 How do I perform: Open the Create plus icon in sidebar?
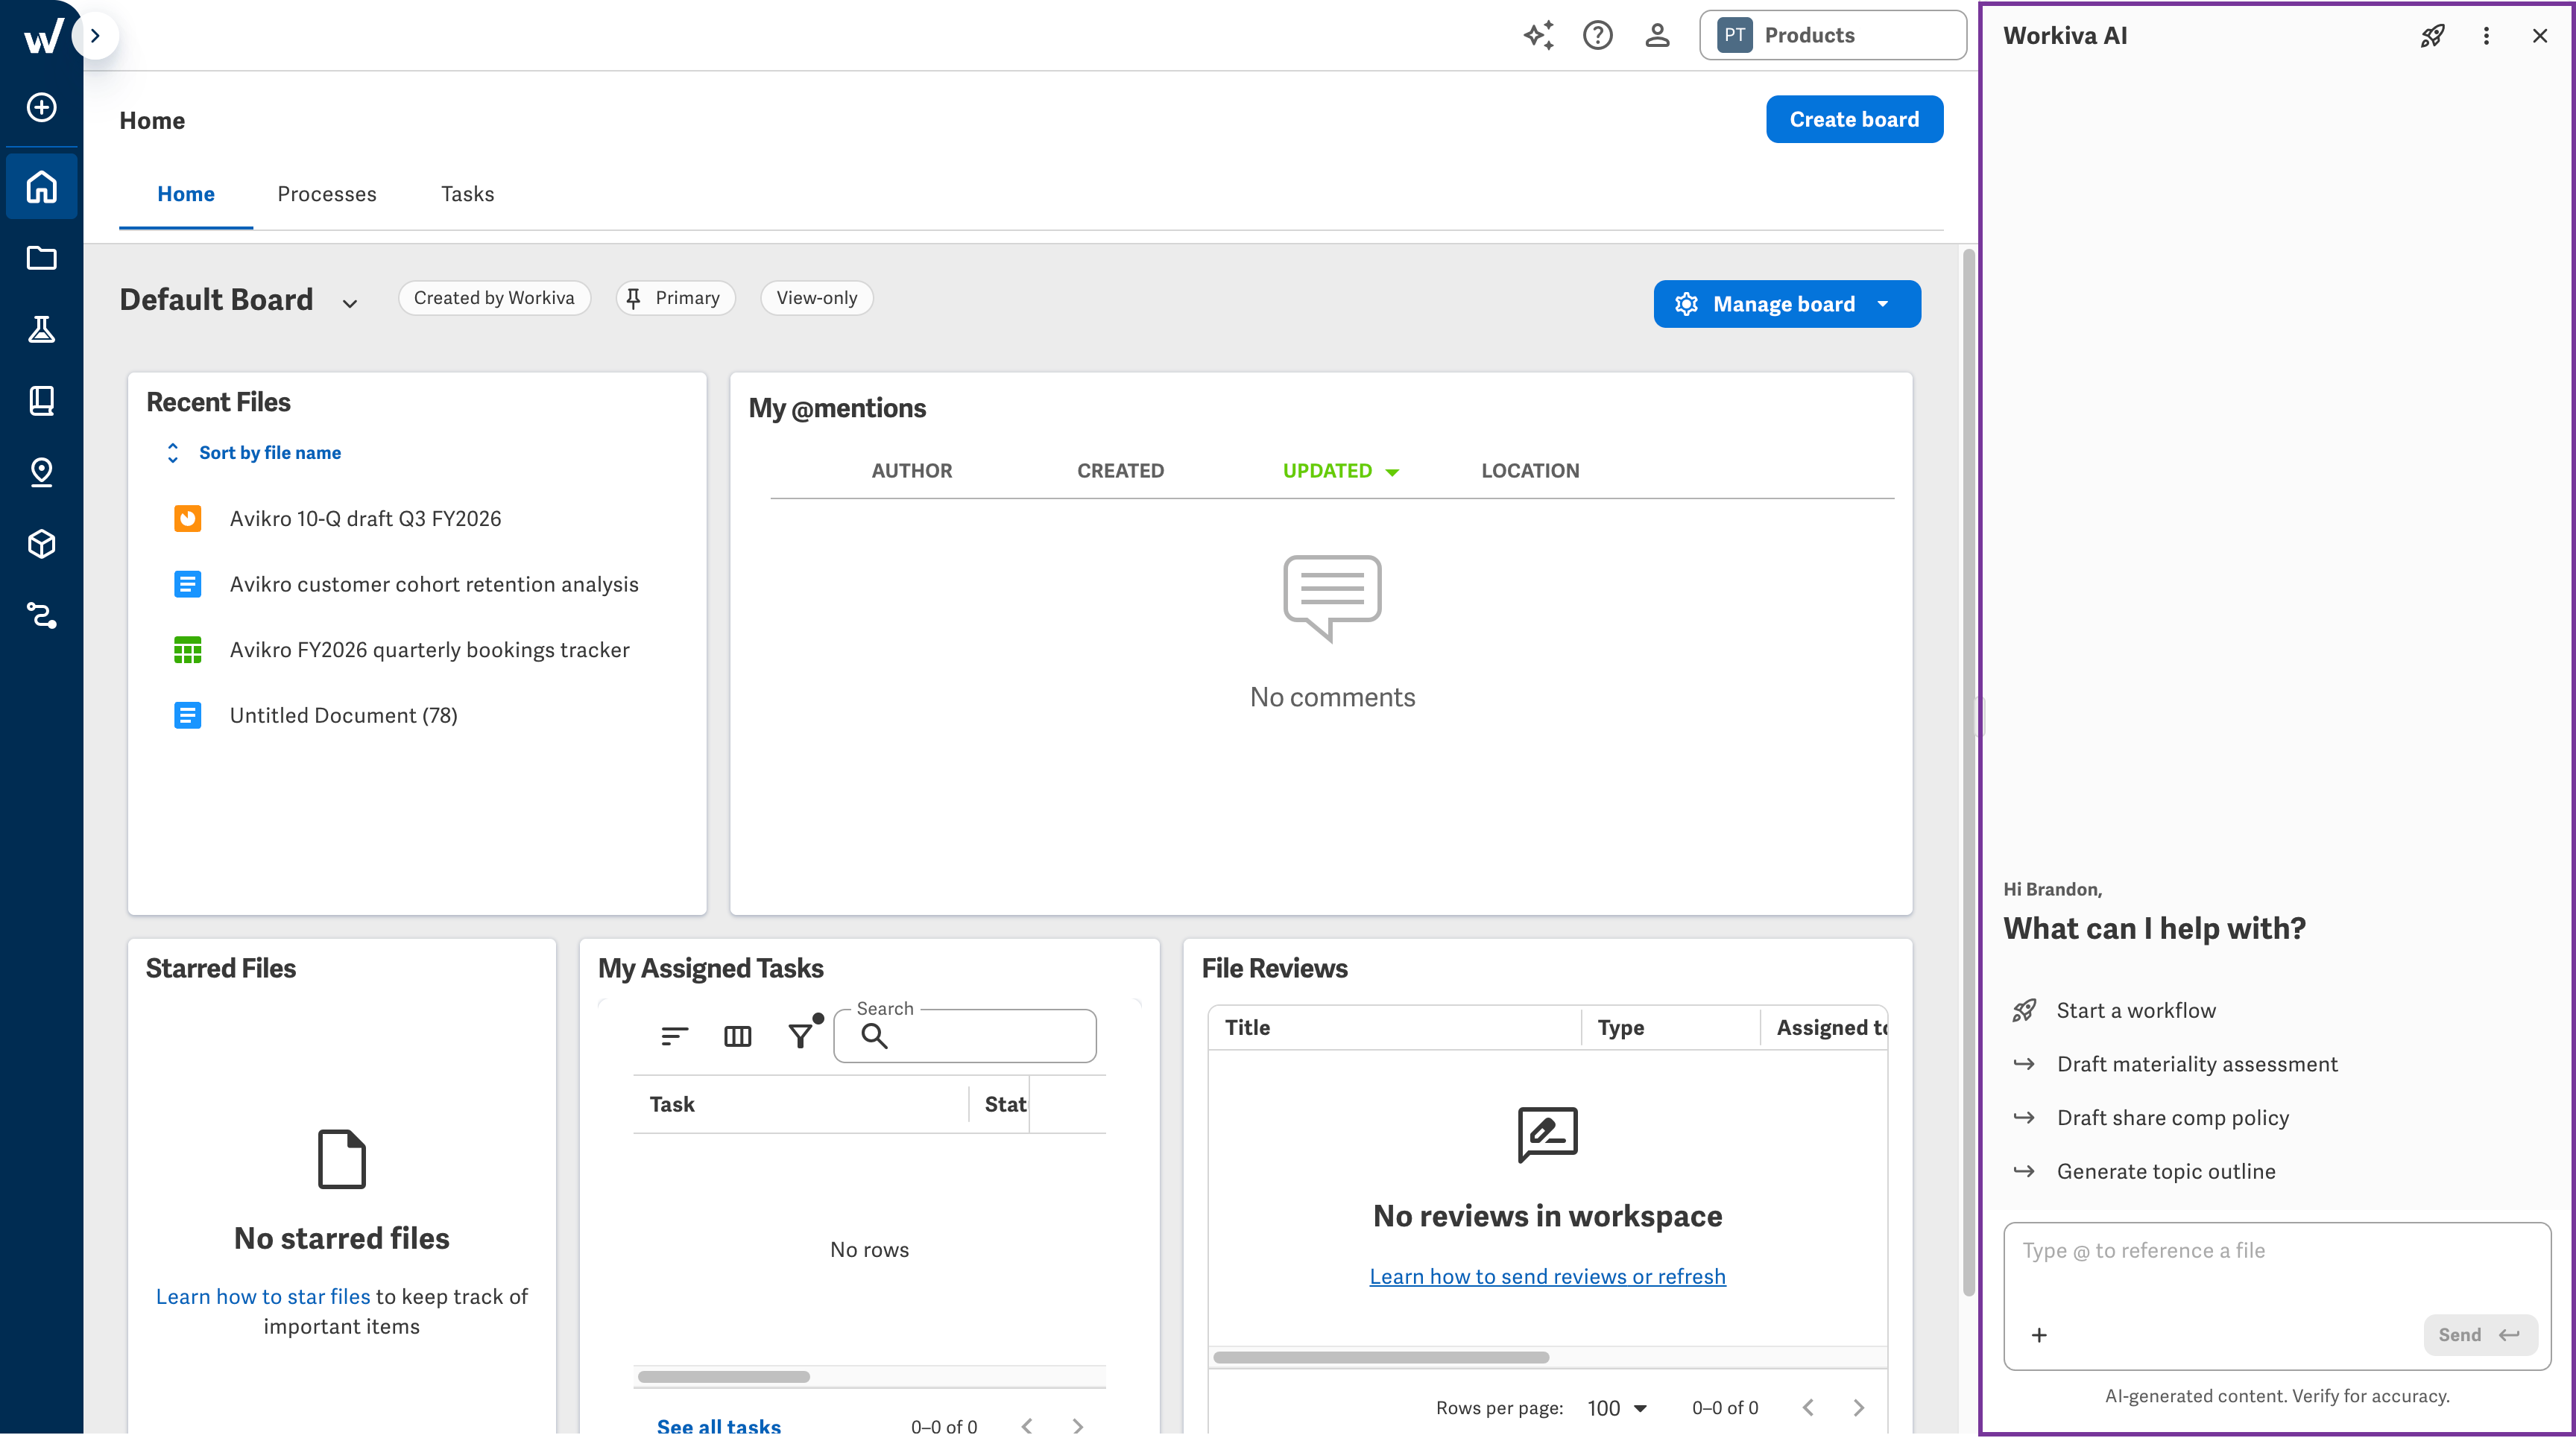click(42, 108)
